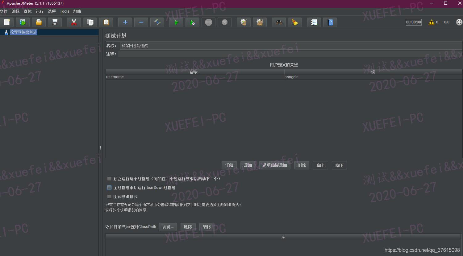Open the Tools menu
Viewport: 463px width, 256px height.
click(65, 11)
